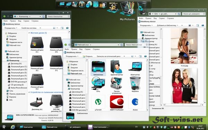Expand address history dropdown in Компьютер window
Screen dimensions: 208x130
click(40, 16)
